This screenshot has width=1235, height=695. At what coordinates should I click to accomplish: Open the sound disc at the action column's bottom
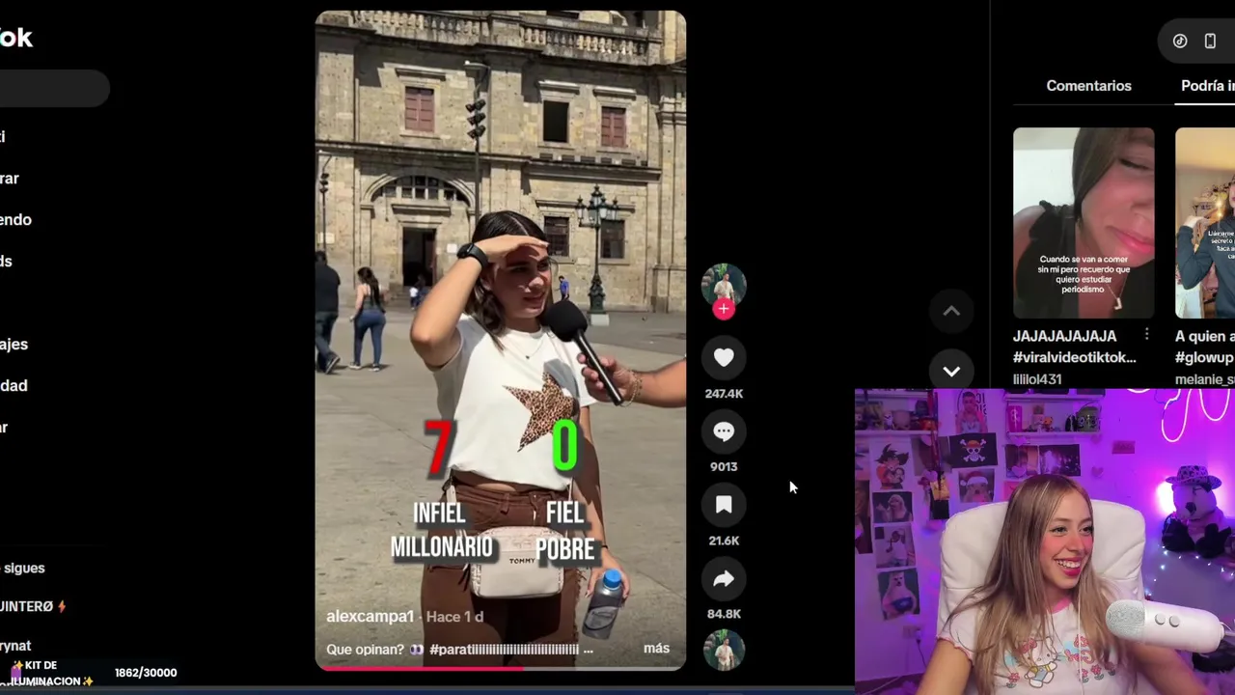click(x=724, y=650)
